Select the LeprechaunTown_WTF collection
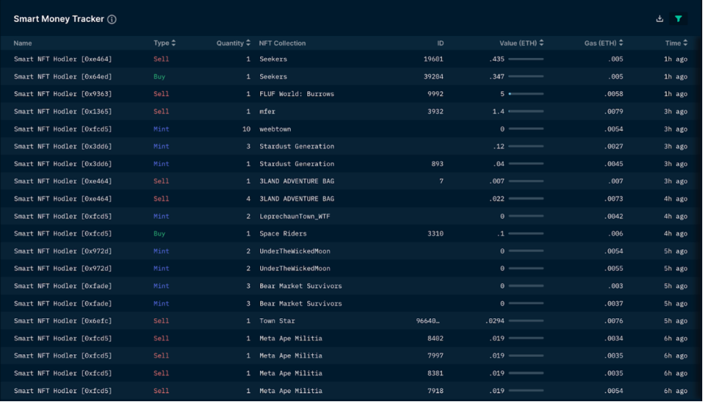The image size is (705, 404). [x=295, y=216]
